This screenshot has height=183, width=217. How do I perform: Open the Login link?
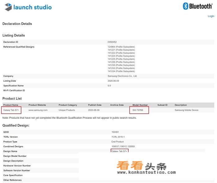(x=211, y=16)
